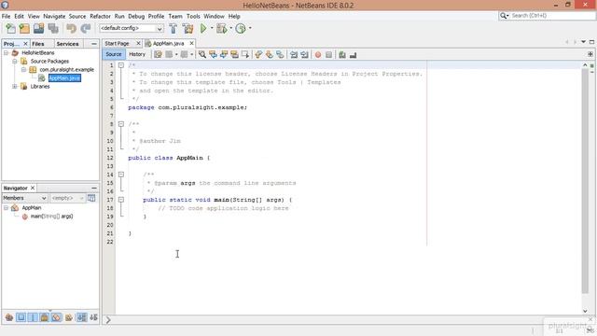Open the Run Project dropdown arrow
597x336 pixels.
point(212,28)
